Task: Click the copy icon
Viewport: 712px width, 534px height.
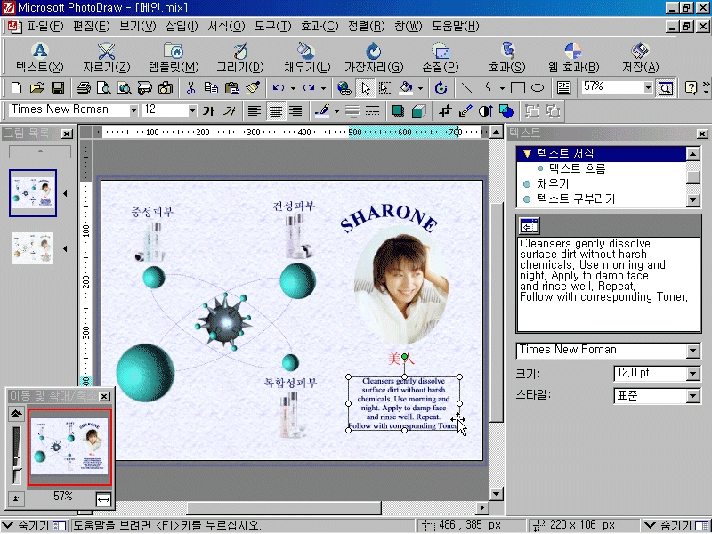Action: [211, 87]
